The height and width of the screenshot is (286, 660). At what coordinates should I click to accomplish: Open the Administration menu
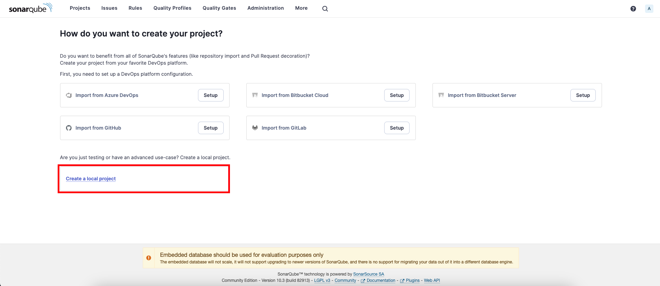[266, 8]
